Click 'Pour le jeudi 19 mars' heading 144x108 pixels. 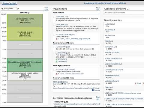coord(62,66)
